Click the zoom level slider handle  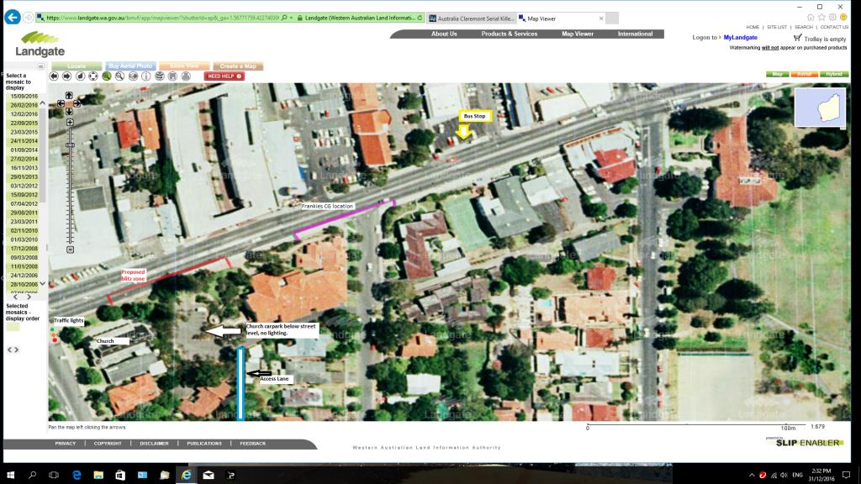pyautogui.click(x=70, y=145)
